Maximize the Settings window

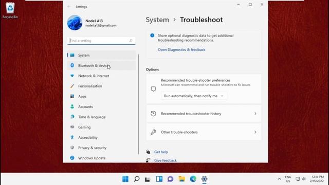tap(250, 5)
